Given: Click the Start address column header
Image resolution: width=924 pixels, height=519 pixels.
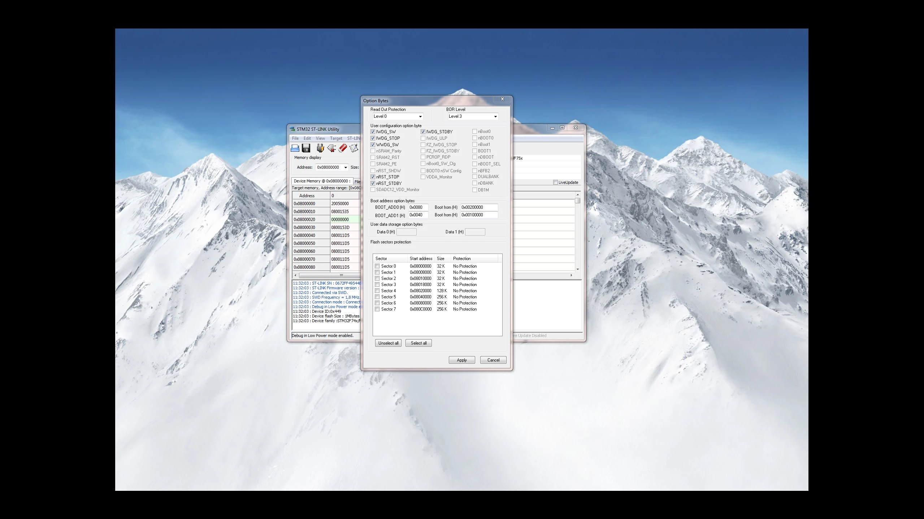Looking at the screenshot, I should (x=421, y=259).
